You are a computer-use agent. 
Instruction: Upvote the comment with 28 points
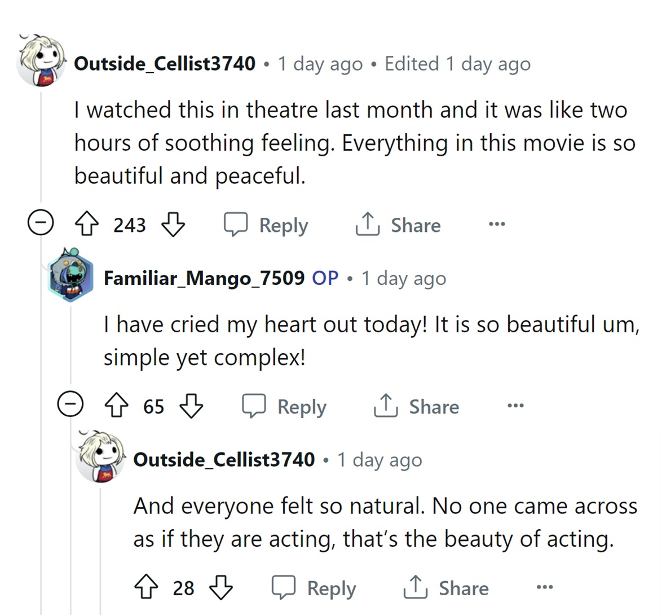tap(146, 588)
